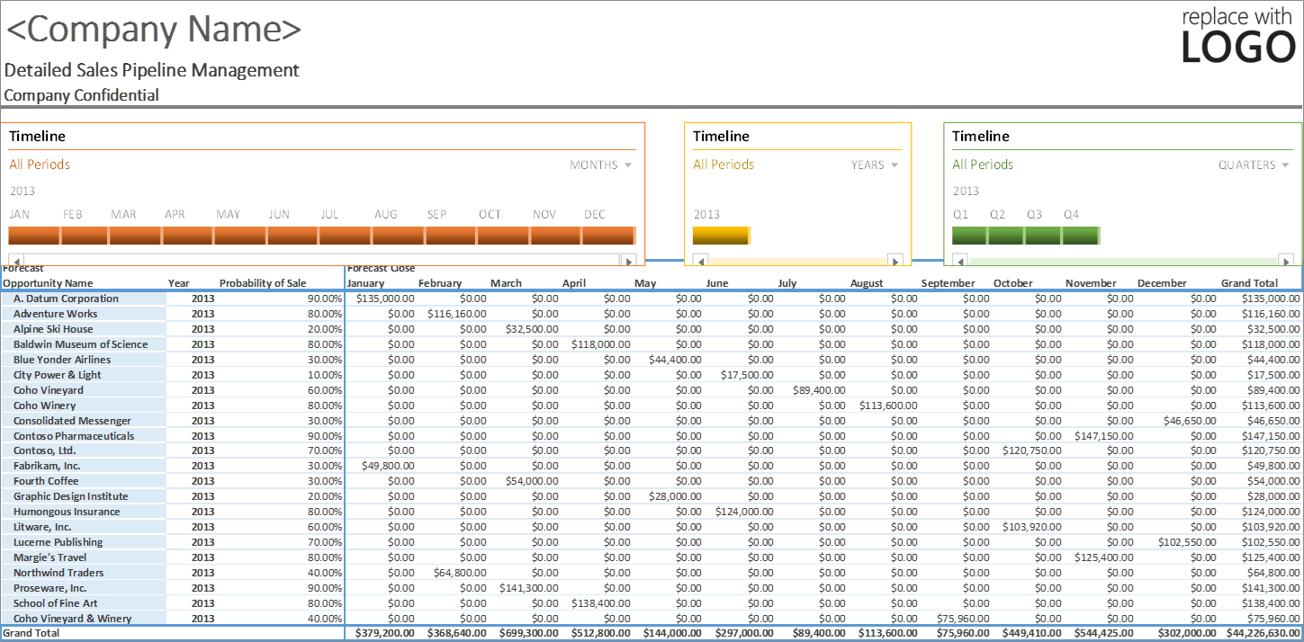The image size is (1304, 642).
Task: Click the years timeline horizontal scrollbar track
Action: click(798, 260)
